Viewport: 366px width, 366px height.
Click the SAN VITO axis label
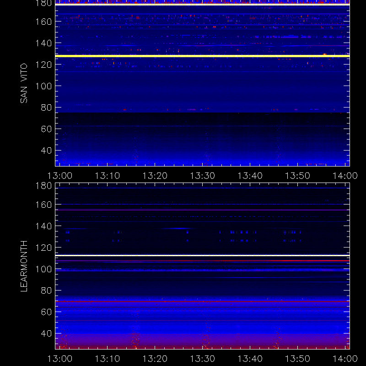(24, 83)
